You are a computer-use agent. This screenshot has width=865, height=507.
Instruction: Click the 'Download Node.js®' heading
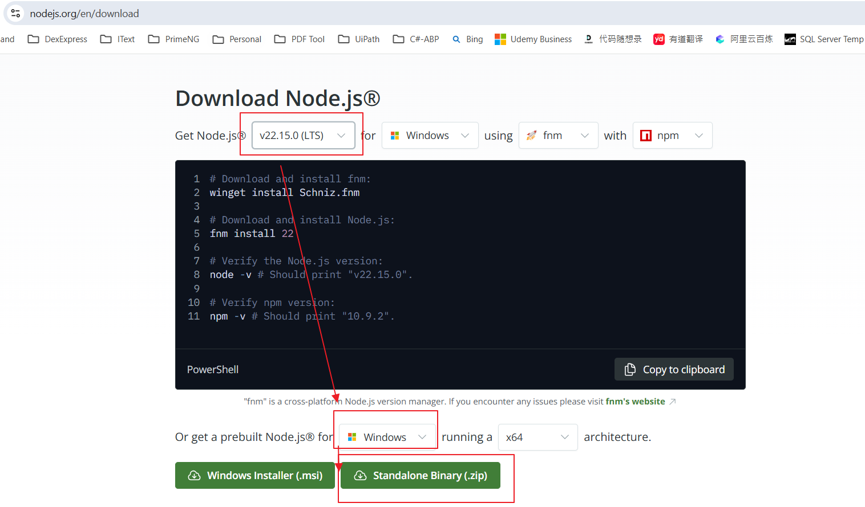coord(278,98)
